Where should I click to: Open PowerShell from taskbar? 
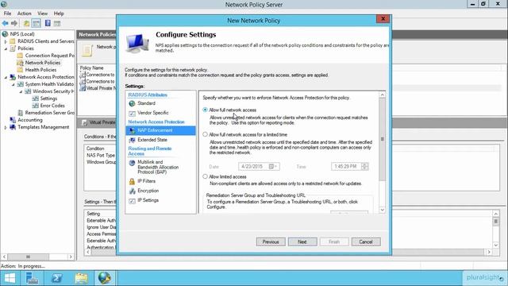pyautogui.click(x=56, y=278)
